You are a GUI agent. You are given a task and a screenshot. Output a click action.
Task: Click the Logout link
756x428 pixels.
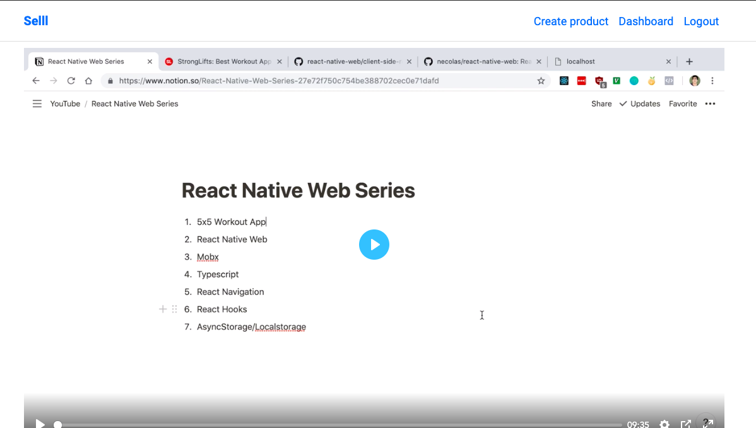pyautogui.click(x=701, y=21)
